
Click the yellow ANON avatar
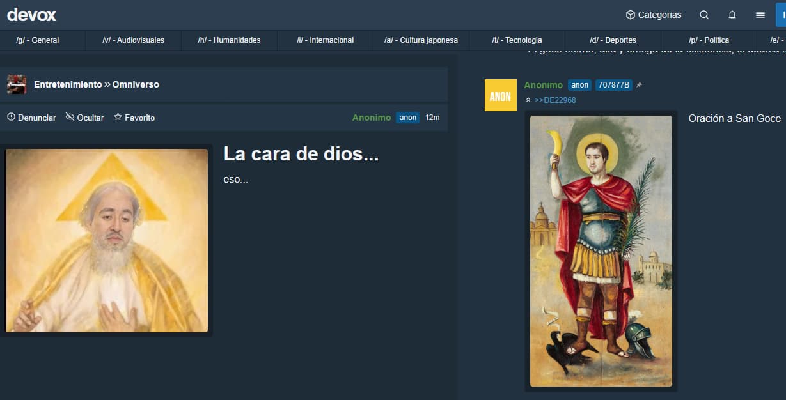click(501, 95)
